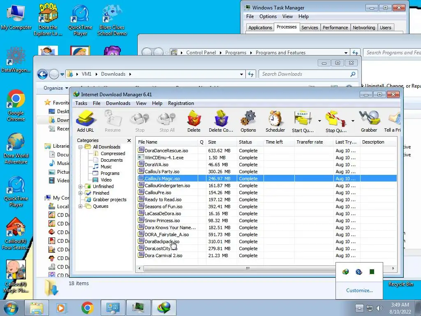Open Google Chrome desktop shortcut
The image size is (421, 316).
click(16, 105)
